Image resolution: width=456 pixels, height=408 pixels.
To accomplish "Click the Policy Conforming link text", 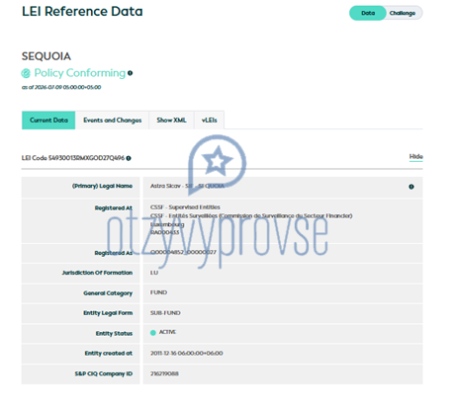I will [x=80, y=73].
